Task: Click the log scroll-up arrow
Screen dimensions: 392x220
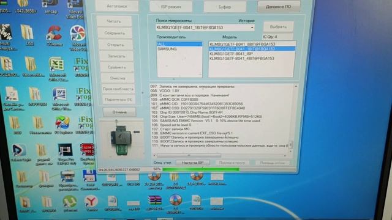Action: 296,86
